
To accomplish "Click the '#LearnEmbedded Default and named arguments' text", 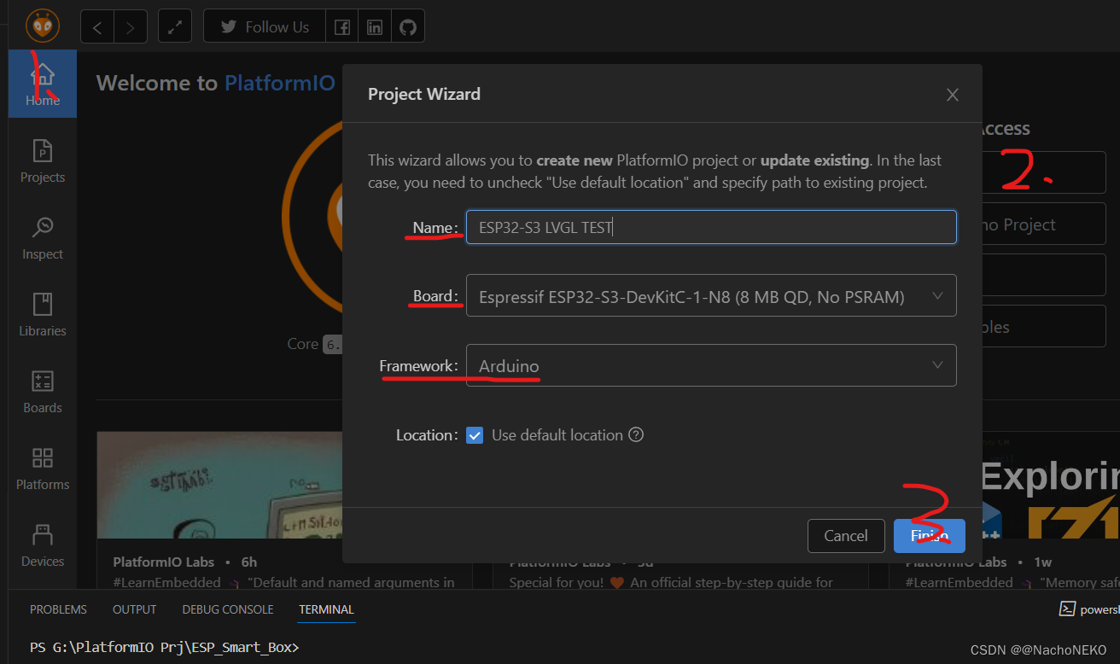I will [x=283, y=582].
